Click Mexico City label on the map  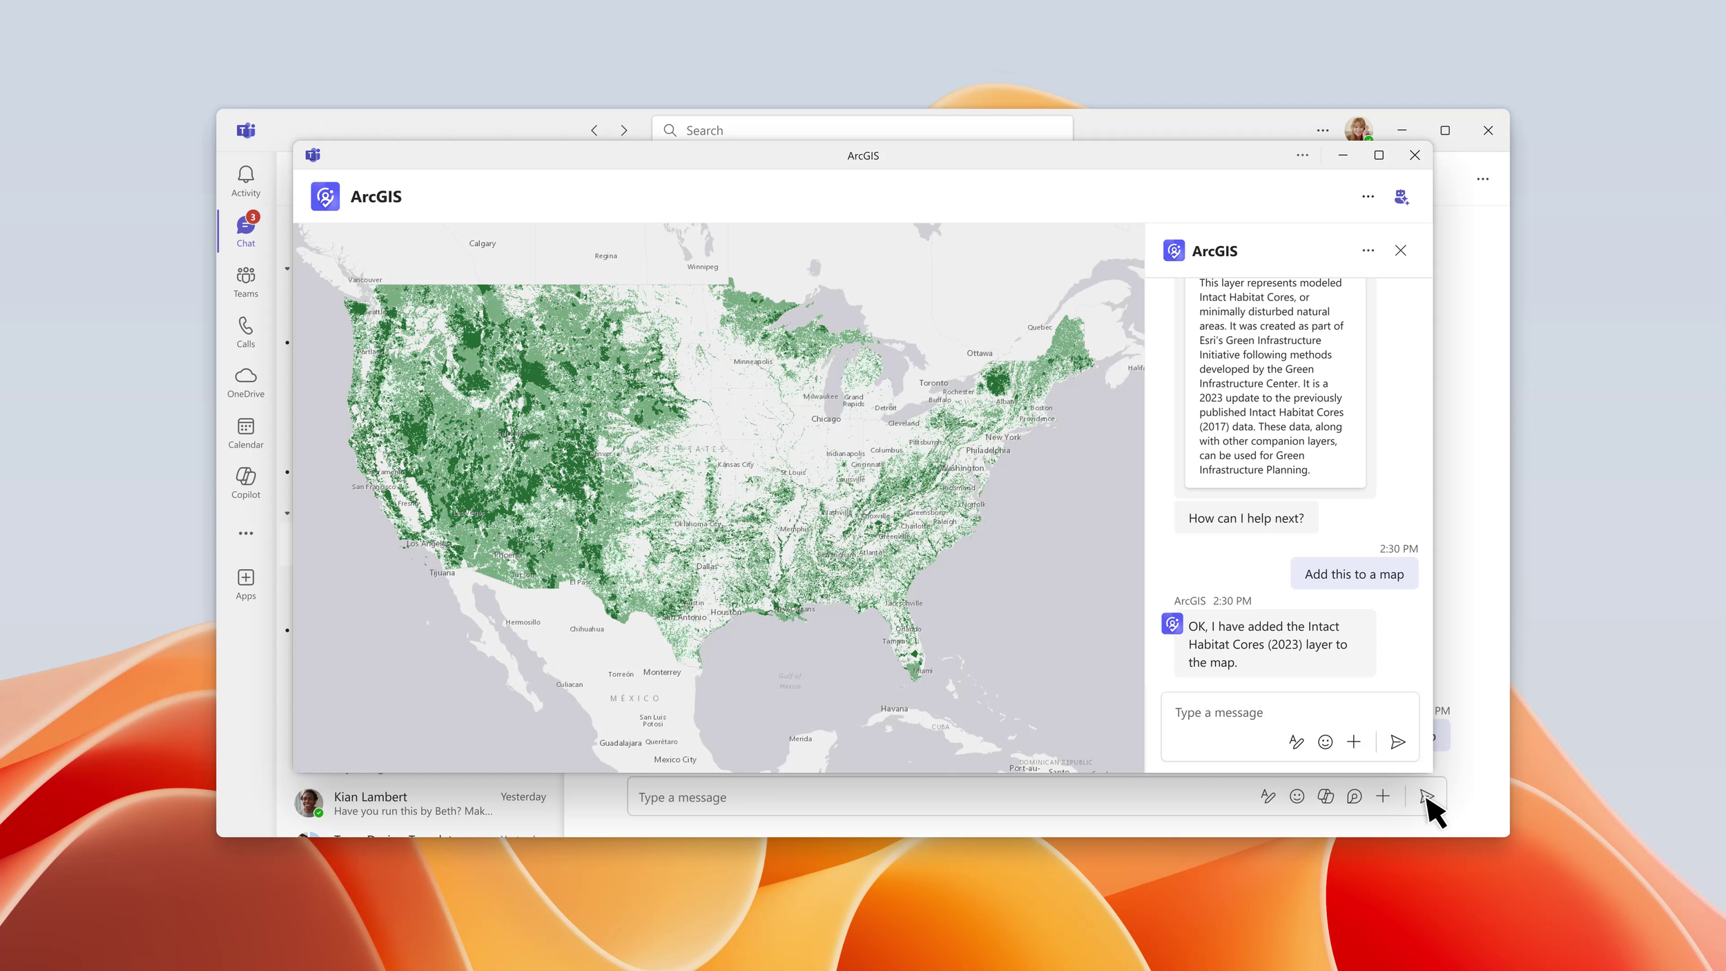pyautogui.click(x=675, y=760)
